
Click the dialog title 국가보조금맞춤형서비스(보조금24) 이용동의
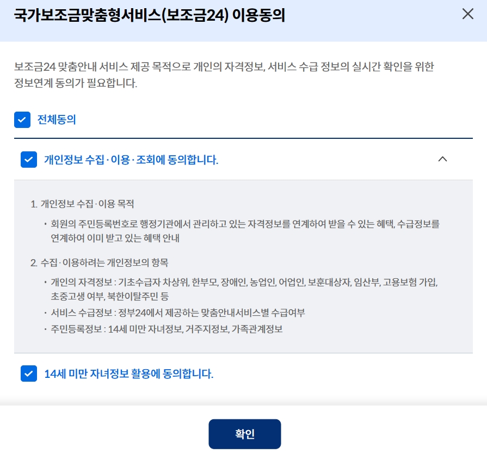click(x=150, y=15)
